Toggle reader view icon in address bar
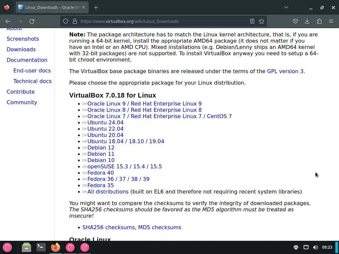The width and height of the screenshot is (339, 254). click(x=252, y=21)
